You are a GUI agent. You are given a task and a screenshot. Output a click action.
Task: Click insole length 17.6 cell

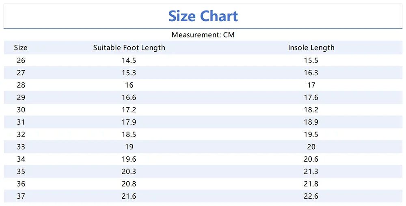click(x=311, y=98)
